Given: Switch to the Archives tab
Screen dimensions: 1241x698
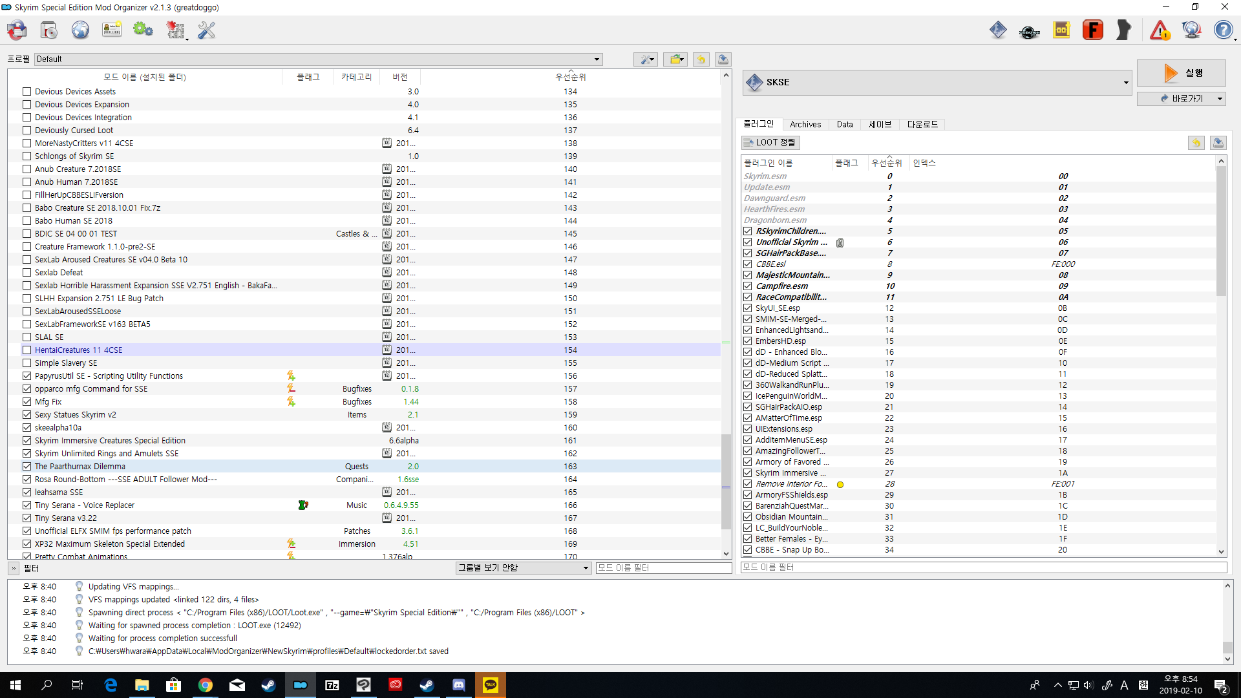Looking at the screenshot, I should (x=805, y=125).
